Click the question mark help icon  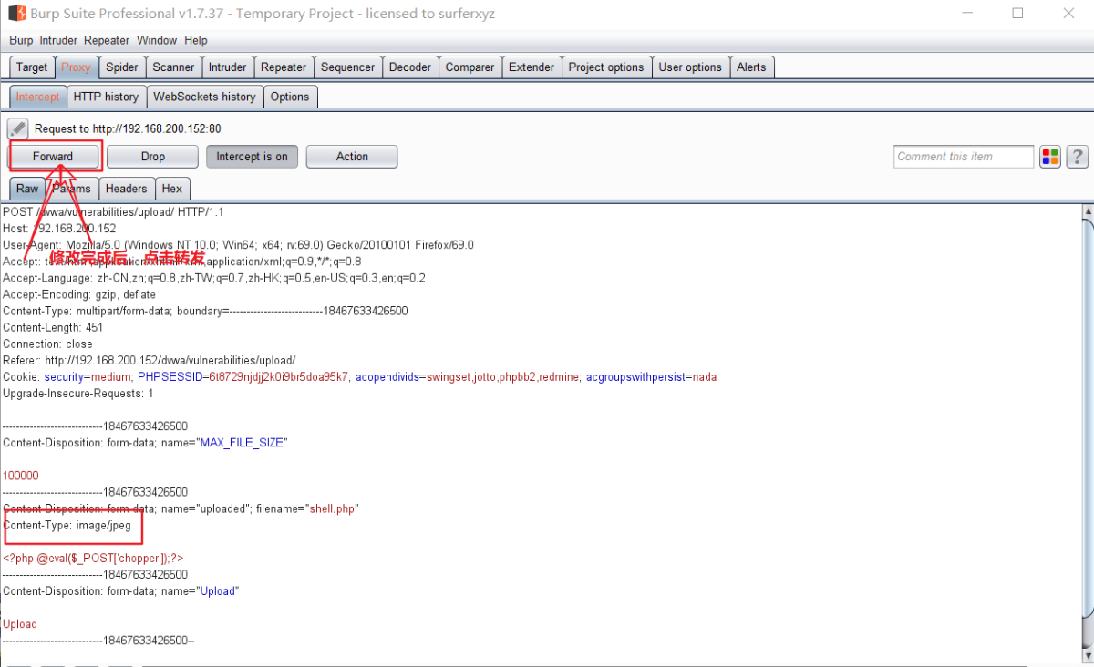1078,157
